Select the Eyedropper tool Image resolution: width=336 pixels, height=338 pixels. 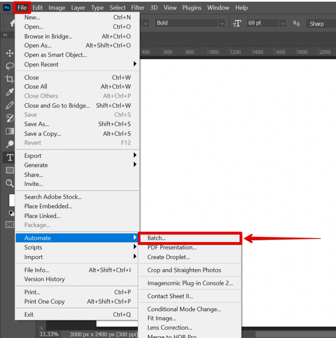click(x=9, y=92)
